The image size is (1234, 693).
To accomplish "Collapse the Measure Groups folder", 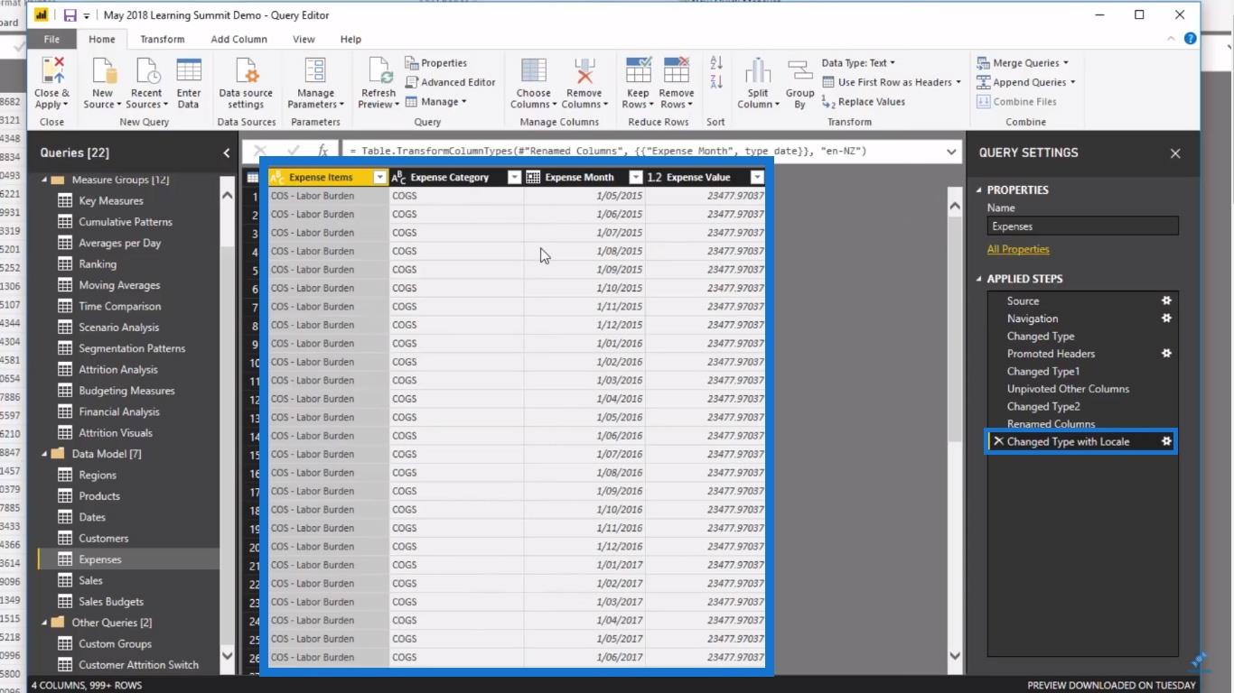I will tap(44, 180).
